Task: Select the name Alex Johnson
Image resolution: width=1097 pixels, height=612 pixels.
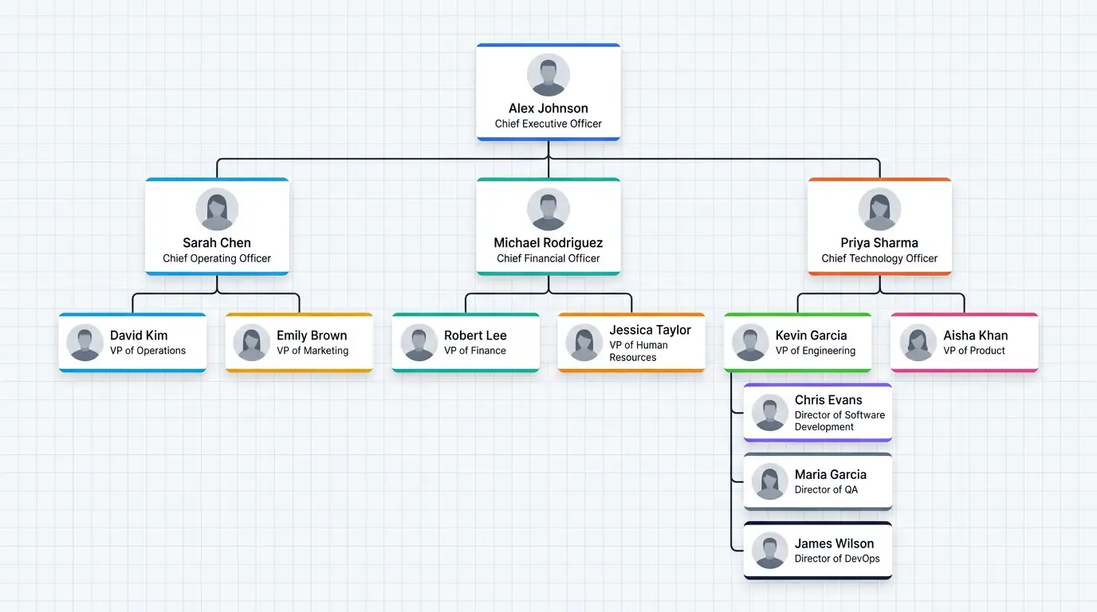Action: (548, 108)
